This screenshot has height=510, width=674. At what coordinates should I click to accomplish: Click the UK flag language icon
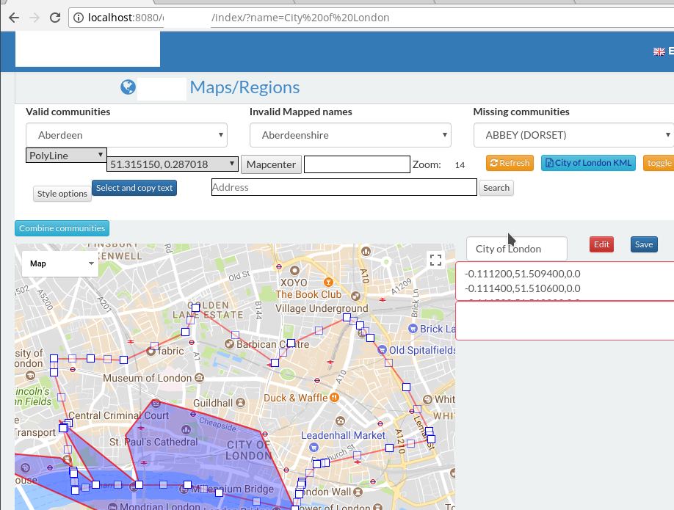pyautogui.click(x=659, y=51)
